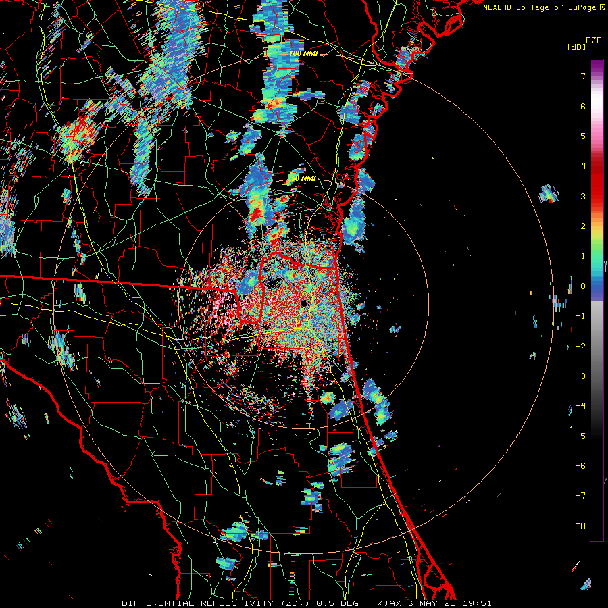Click the -4 value on color scale
Viewport: 608px width, 608px height.
click(x=580, y=406)
